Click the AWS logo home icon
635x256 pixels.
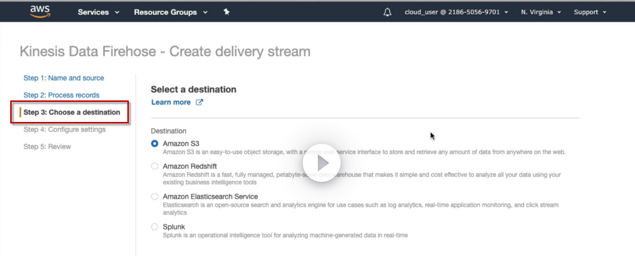click(40, 12)
